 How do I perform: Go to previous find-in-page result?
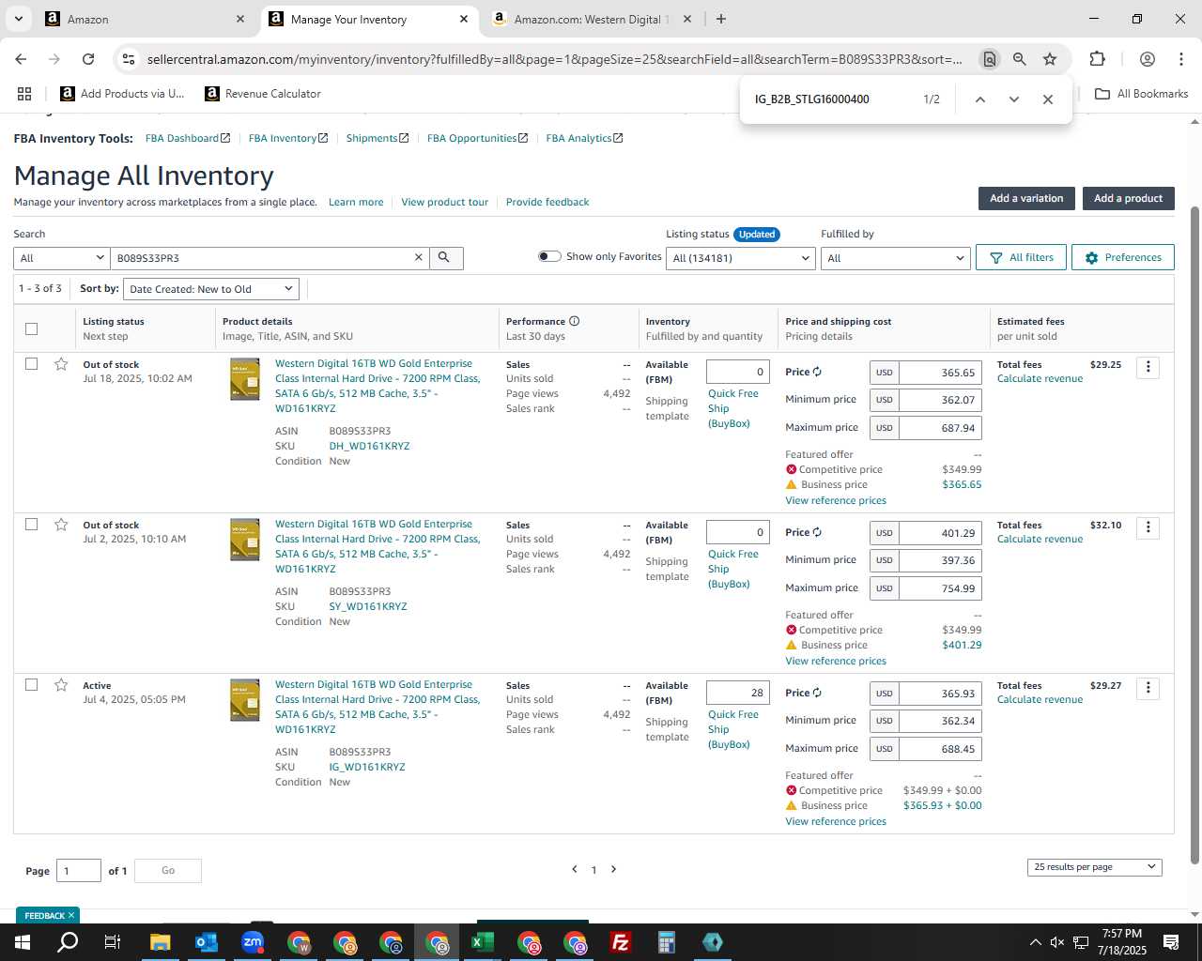(x=979, y=99)
